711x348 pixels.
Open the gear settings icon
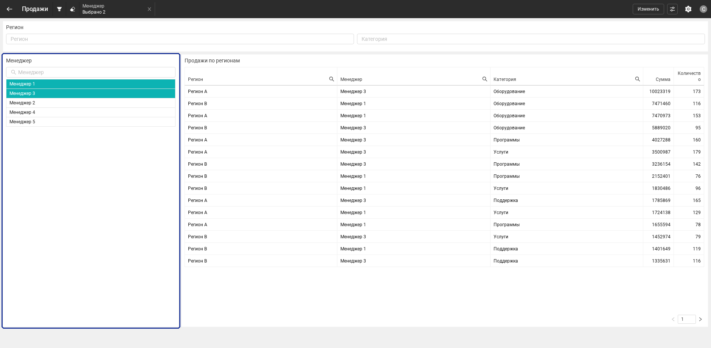[x=688, y=9]
